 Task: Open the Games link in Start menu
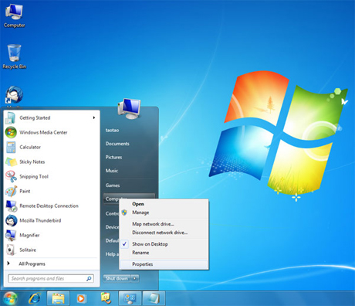click(113, 185)
